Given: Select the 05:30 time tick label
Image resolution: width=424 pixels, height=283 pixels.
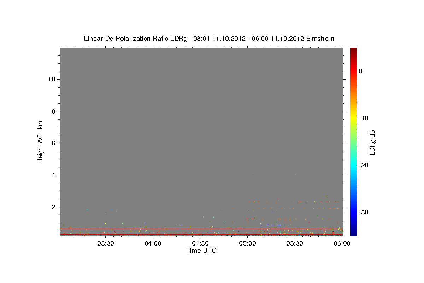Looking at the screenshot, I should [295, 243].
